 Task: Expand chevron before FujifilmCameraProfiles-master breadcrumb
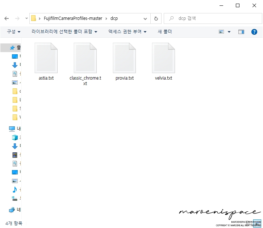(39, 18)
